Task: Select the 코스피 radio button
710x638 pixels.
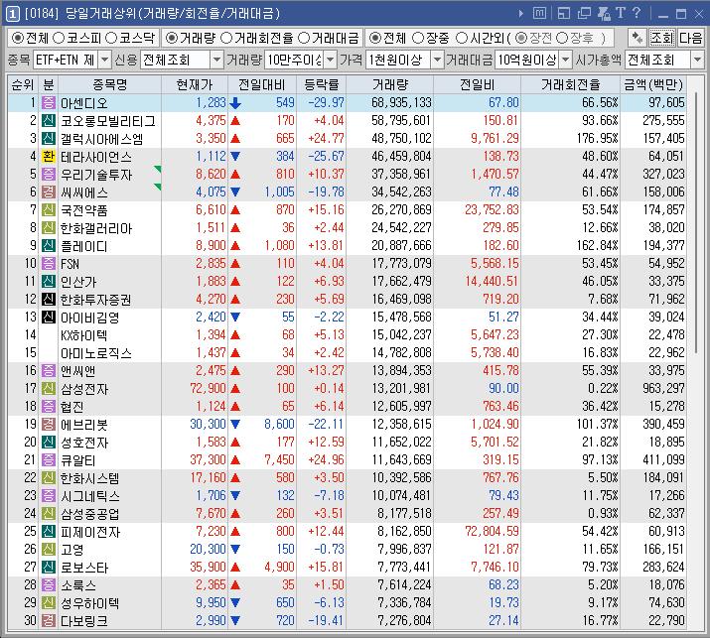Action: coord(58,38)
